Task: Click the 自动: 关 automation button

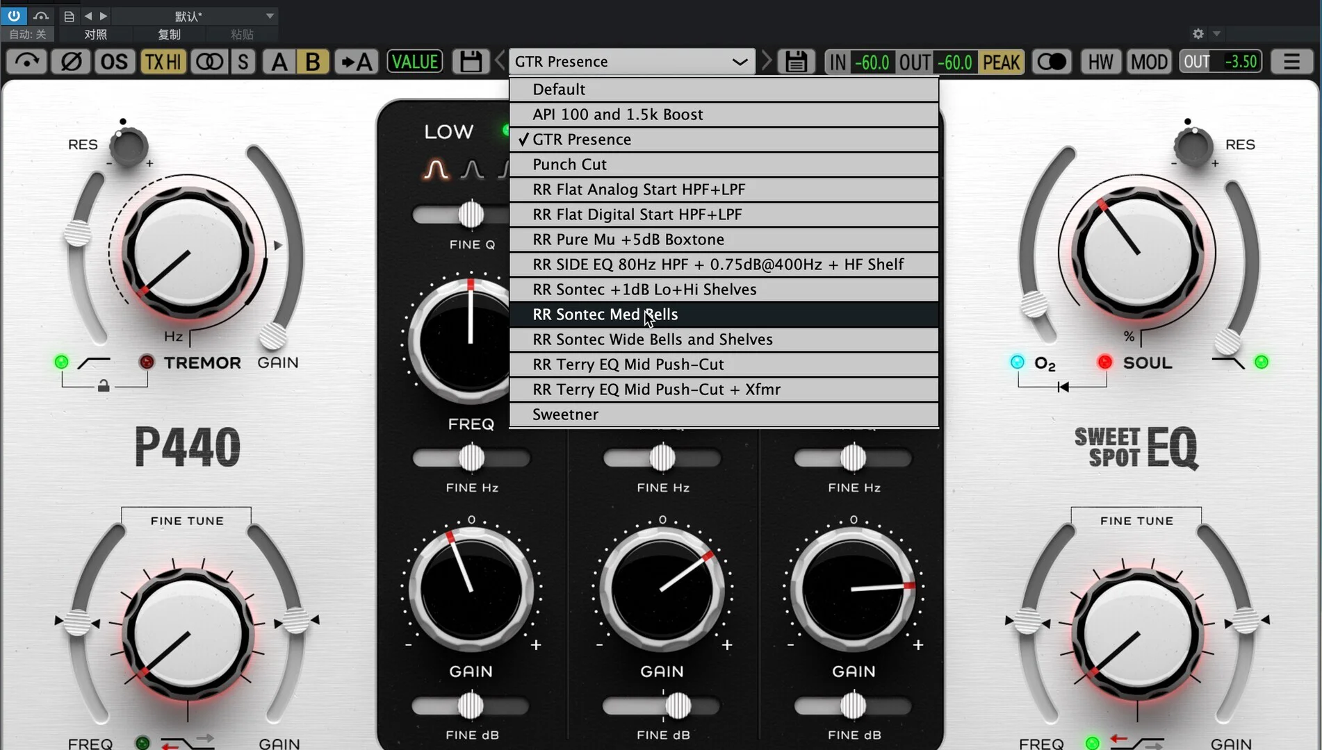Action: (x=28, y=34)
